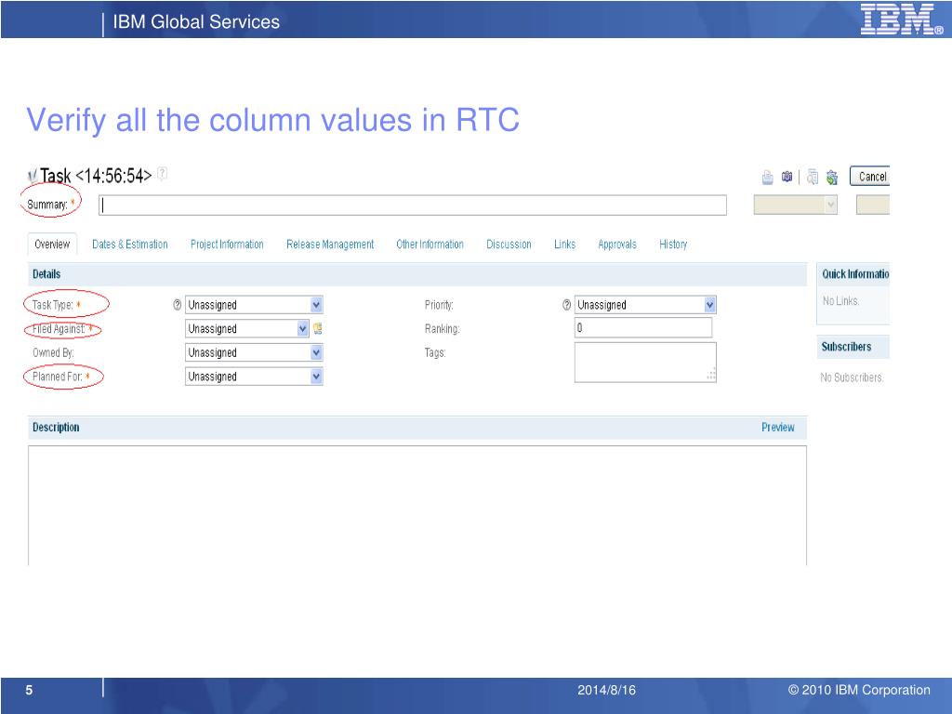Click the browse icon next to Filed Against
This screenshot has height=714, width=952.
318,328
